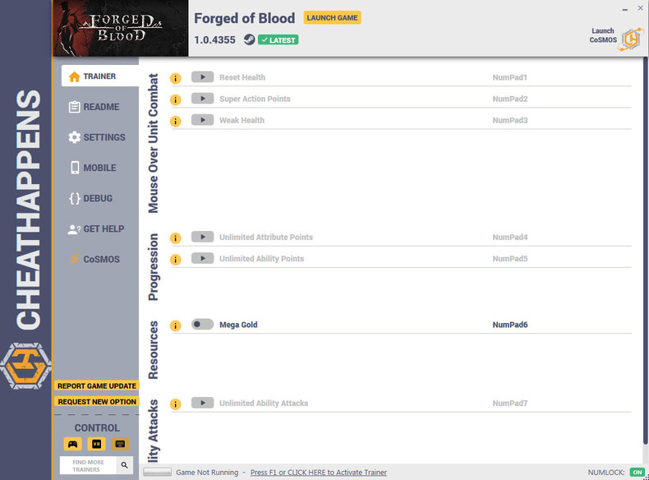
Task: Click the link to activate trainer
Action: tap(318, 473)
